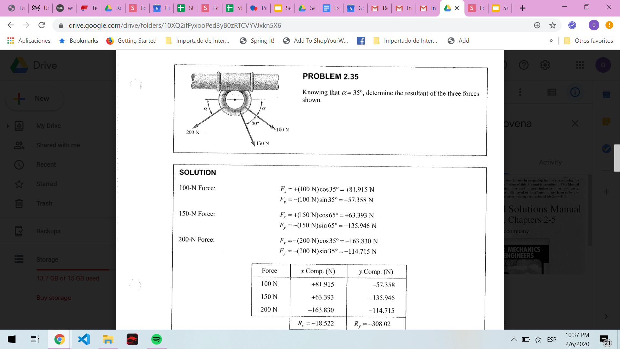620x349 pixels.
Task: Open the three-dot more actions menu
Action: pyautogui.click(x=520, y=92)
